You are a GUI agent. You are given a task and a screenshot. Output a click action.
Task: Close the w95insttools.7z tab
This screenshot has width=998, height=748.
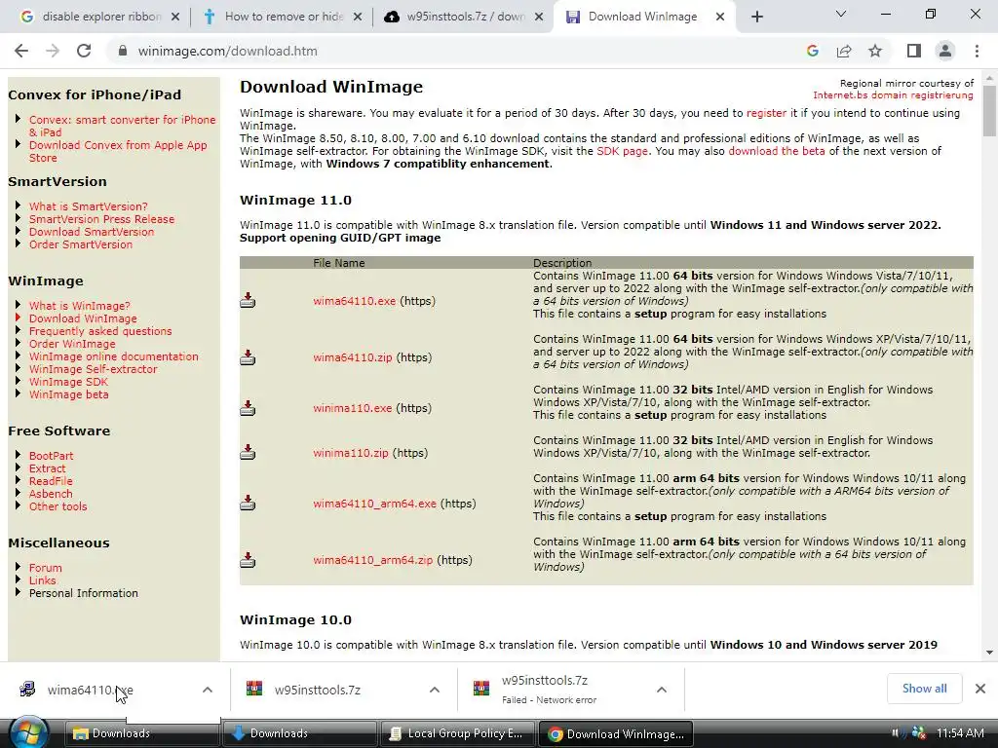[539, 17]
